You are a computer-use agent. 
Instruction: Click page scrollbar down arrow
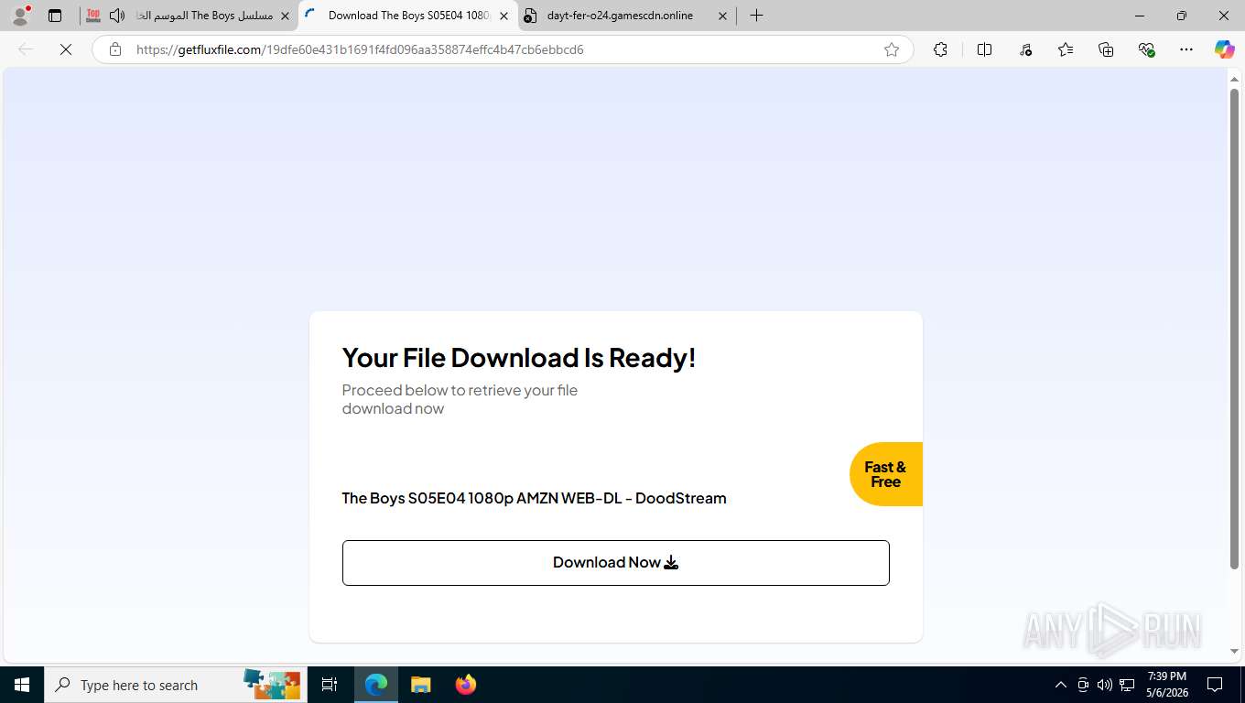[x=1234, y=652]
